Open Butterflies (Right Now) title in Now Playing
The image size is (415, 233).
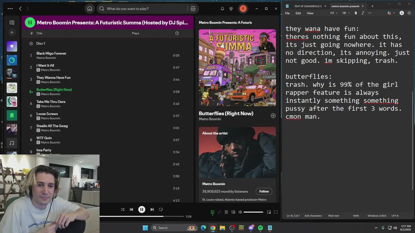[226, 113]
